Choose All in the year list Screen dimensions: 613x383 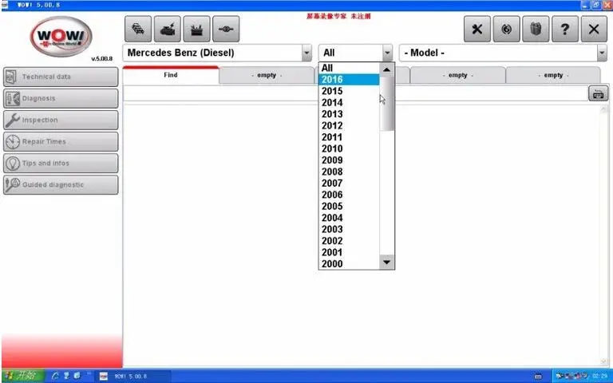349,68
